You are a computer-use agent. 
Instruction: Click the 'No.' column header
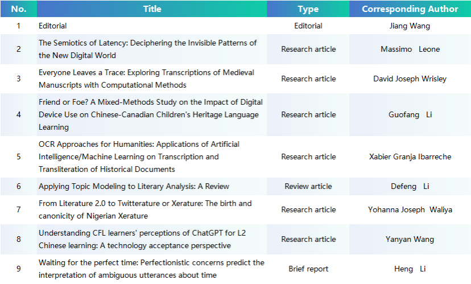coord(18,9)
